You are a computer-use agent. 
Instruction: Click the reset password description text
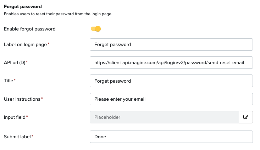(x=58, y=14)
